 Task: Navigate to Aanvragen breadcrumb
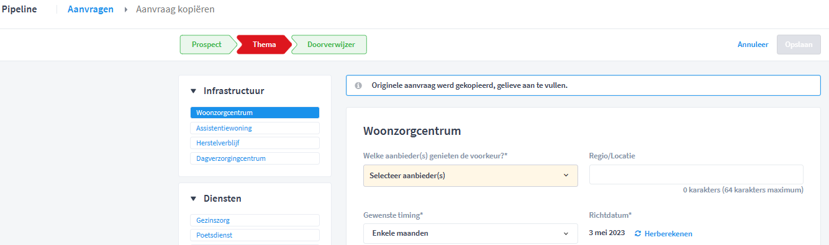coord(91,9)
